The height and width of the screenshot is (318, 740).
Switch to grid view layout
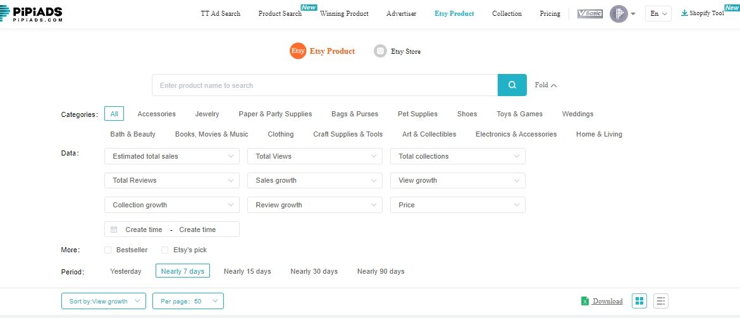click(x=639, y=301)
